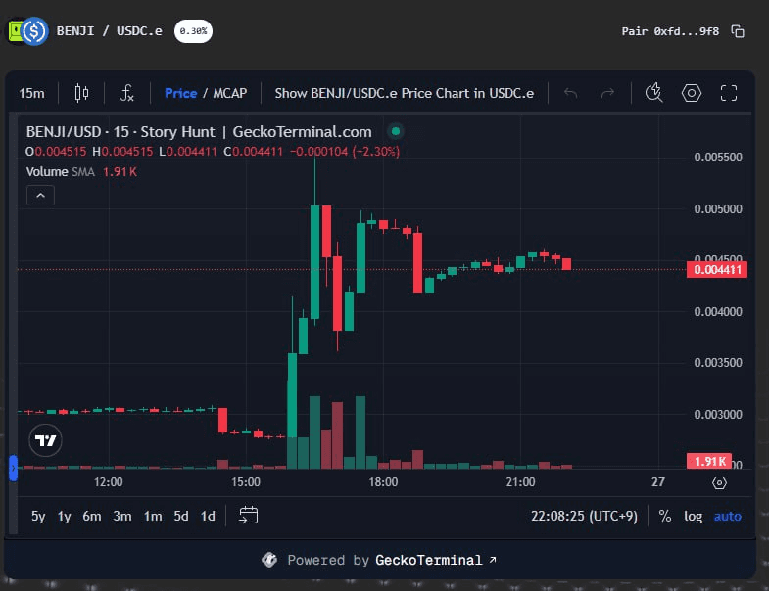Screen dimensions: 769x591
Task: Click the 1.91K volume label
Action: click(709, 461)
